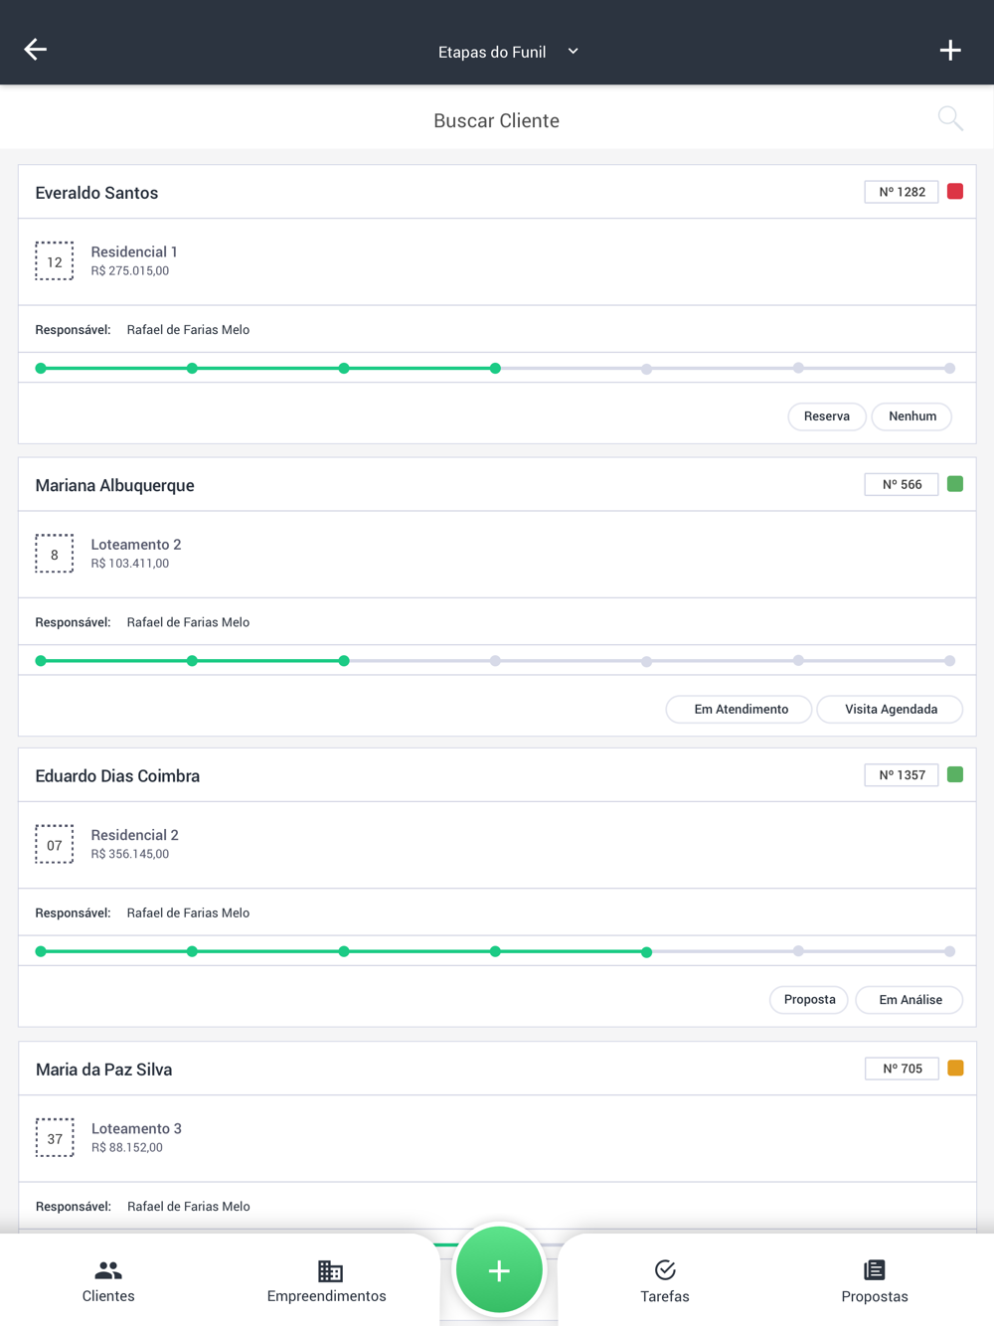The height and width of the screenshot is (1326, 994).
Task: Select the Visita Agendada pill
Action: coord(890,710)
